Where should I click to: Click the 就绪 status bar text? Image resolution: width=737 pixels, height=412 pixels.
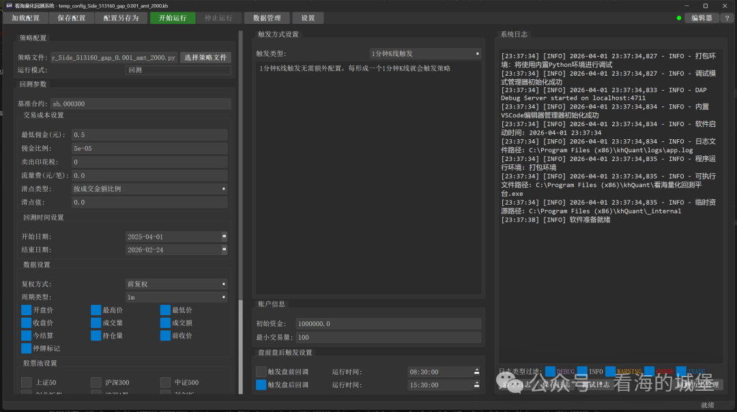click(708, 405)
